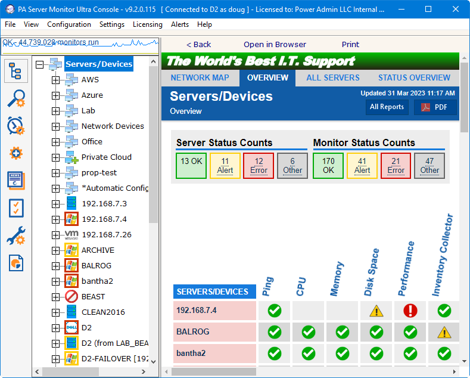Open the wrench and gear sidebar icon
470x378 pixels.
(x=15, y=236)
